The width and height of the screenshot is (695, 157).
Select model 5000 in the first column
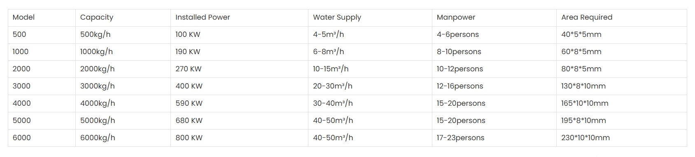[x=42, y=121]
